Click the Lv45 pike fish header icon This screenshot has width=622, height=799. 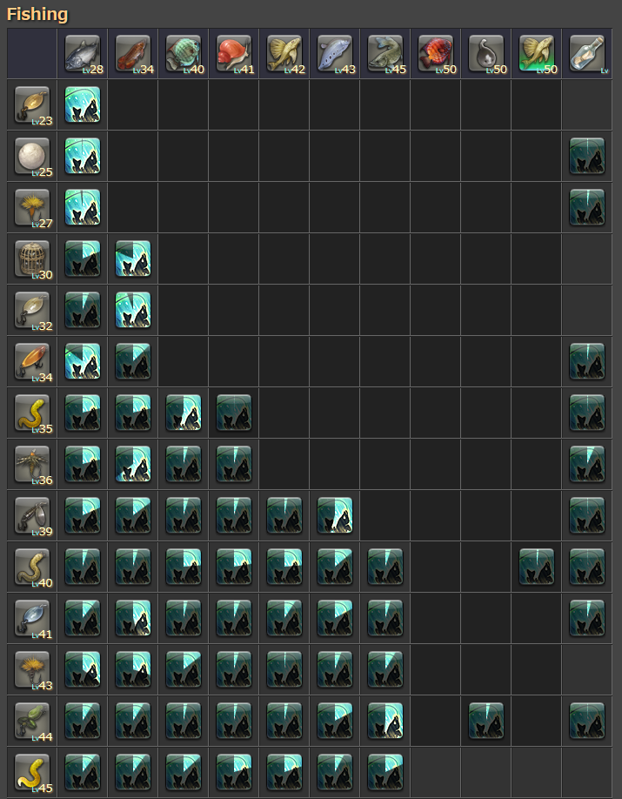click(x=385, y=53)
